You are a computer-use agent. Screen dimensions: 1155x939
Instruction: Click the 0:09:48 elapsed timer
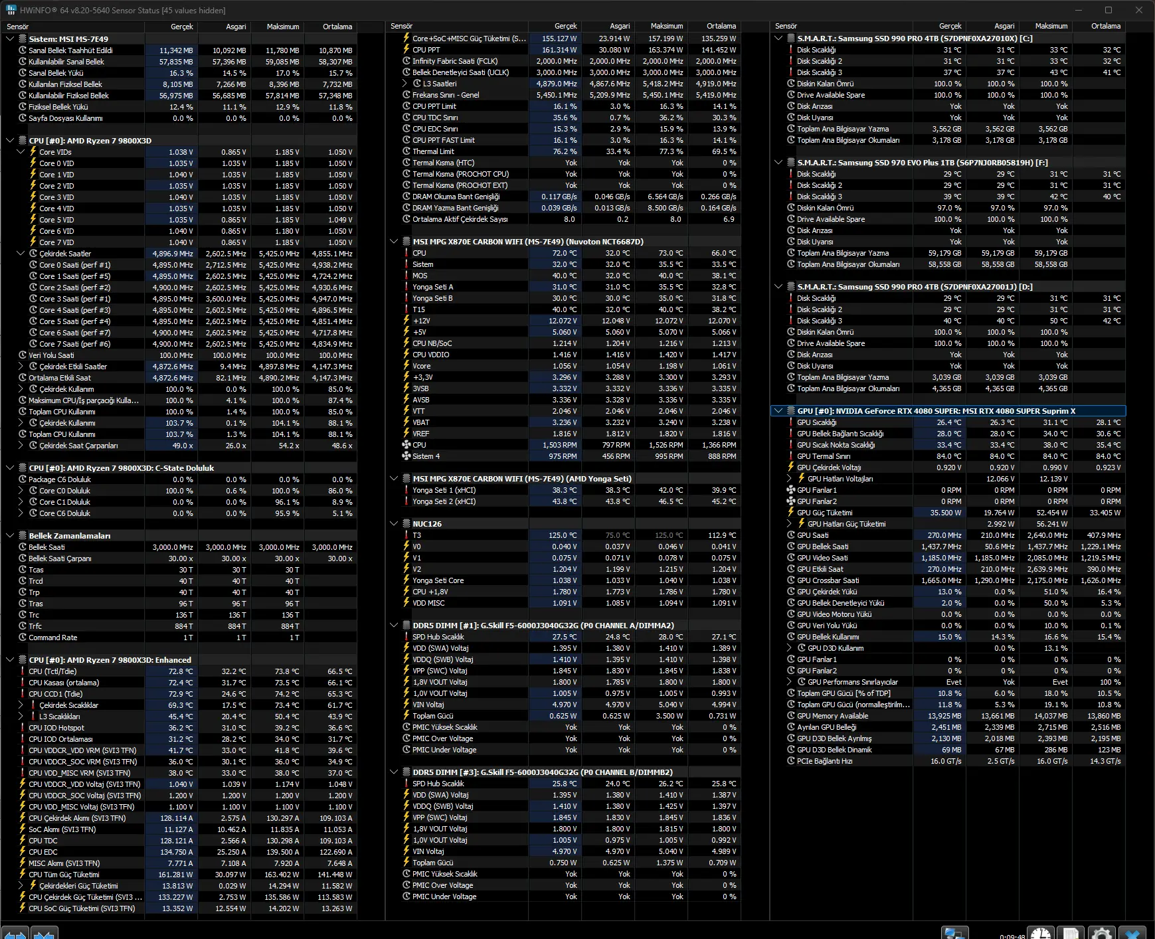click(1012, 936)
